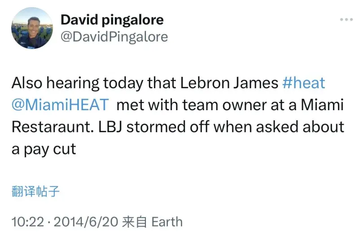Click David Pingalore's profile avatar photo

point(32,28)
